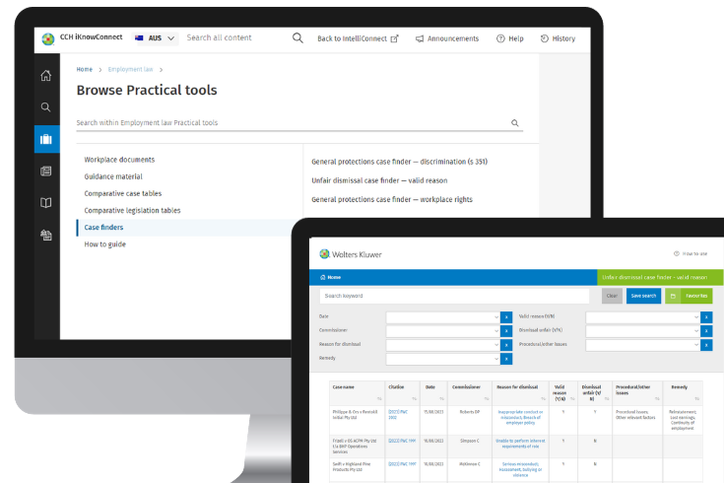Click the magnifier next to Search all content
The height and width of the screenshot is (483, 724).
point(297,38)
